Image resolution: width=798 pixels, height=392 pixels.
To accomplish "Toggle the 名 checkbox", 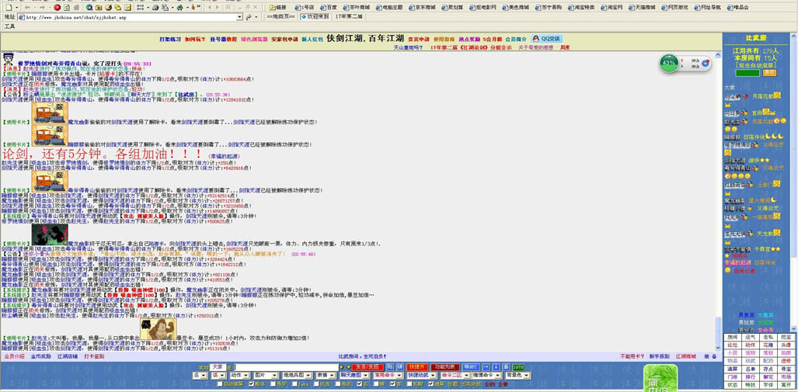I will pos(359,384).
